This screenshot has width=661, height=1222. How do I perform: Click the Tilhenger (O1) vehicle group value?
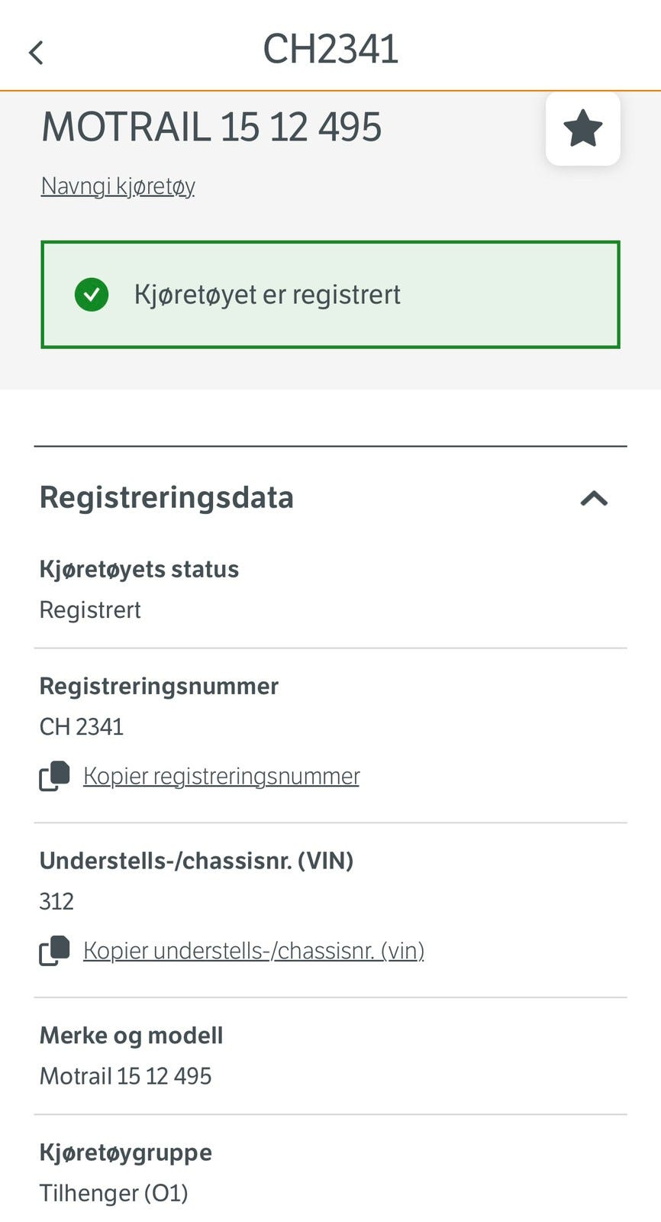(x=114, y=1193)
